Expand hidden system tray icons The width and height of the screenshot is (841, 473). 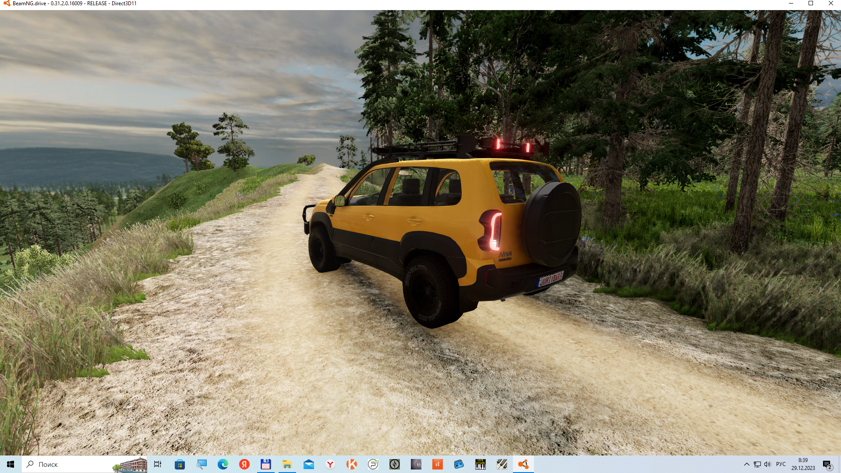tap(746, 464)
